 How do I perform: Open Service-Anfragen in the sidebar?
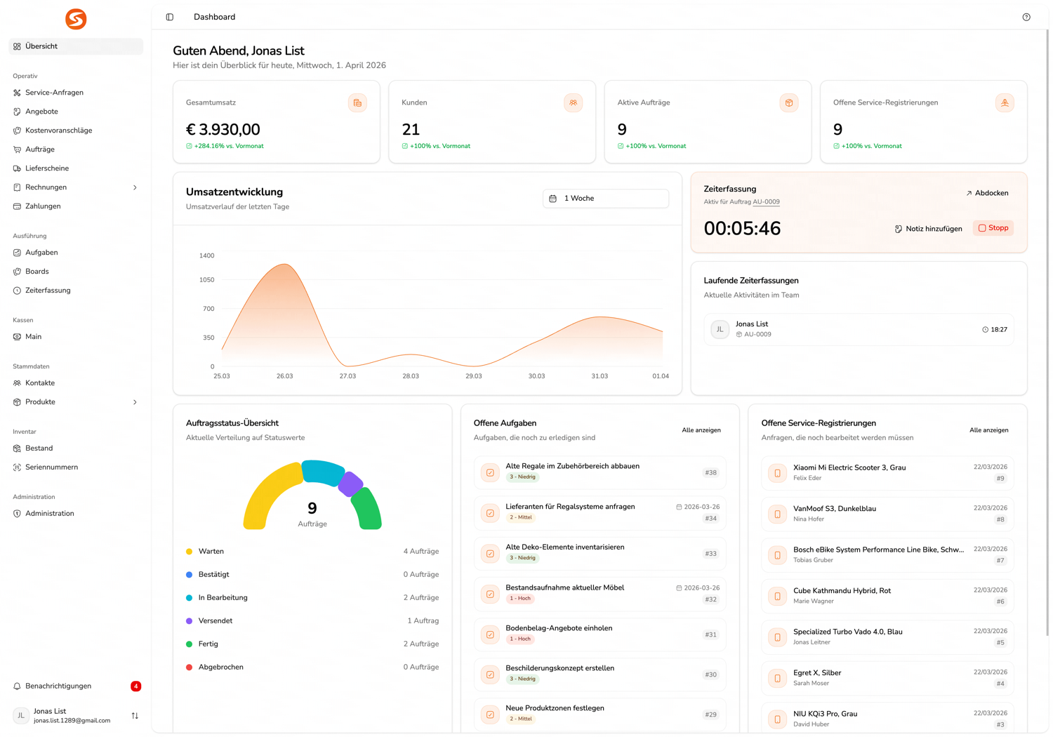coord(54,93)
